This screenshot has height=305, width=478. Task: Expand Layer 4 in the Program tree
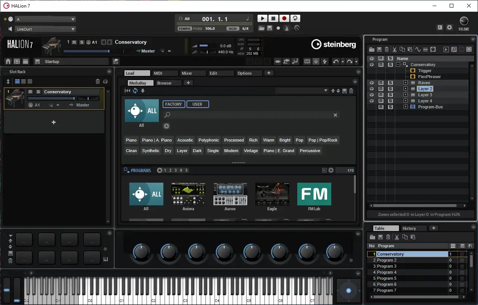click(x=405, y=101)
